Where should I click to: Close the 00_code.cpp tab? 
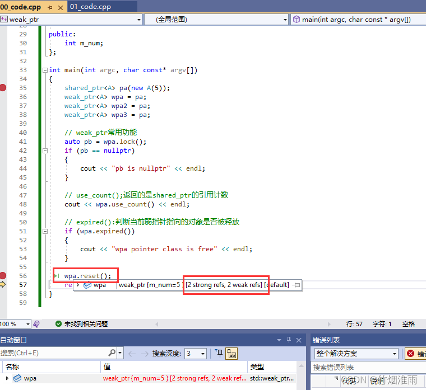click(61, 8)
